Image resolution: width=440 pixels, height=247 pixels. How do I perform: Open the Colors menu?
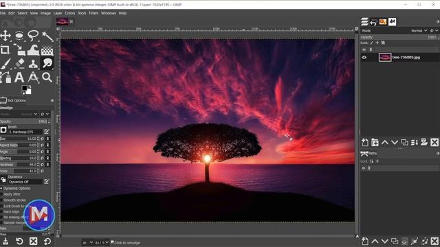click(70, 13)
